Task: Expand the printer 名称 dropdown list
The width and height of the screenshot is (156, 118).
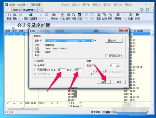Action: [x=95, y=41]
